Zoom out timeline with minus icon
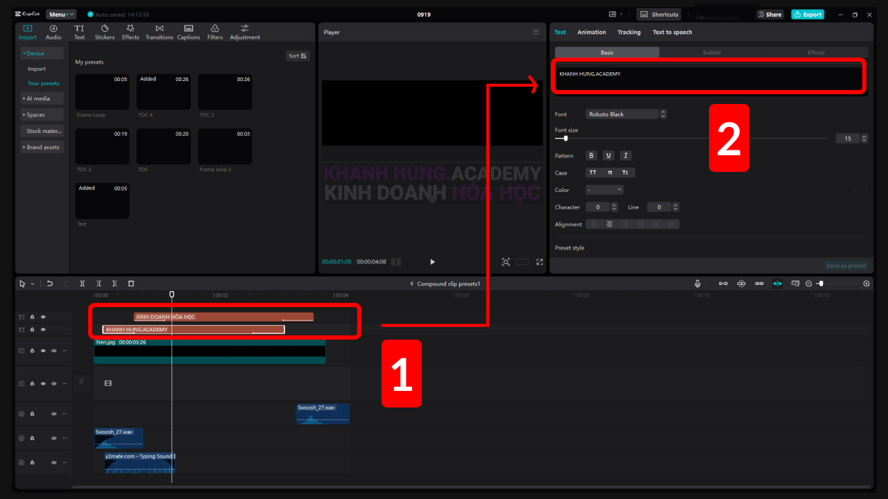The height and width of the screenshot is (499, 888). click(809, 283)
